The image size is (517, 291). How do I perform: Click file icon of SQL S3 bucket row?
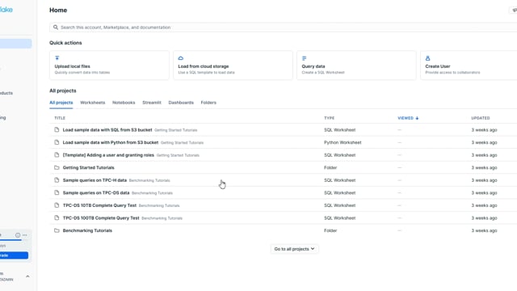57,129
